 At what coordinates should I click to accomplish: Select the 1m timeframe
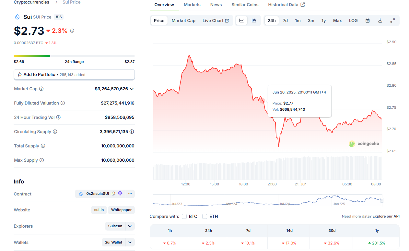pyautogui.click(x=298, y=20)
